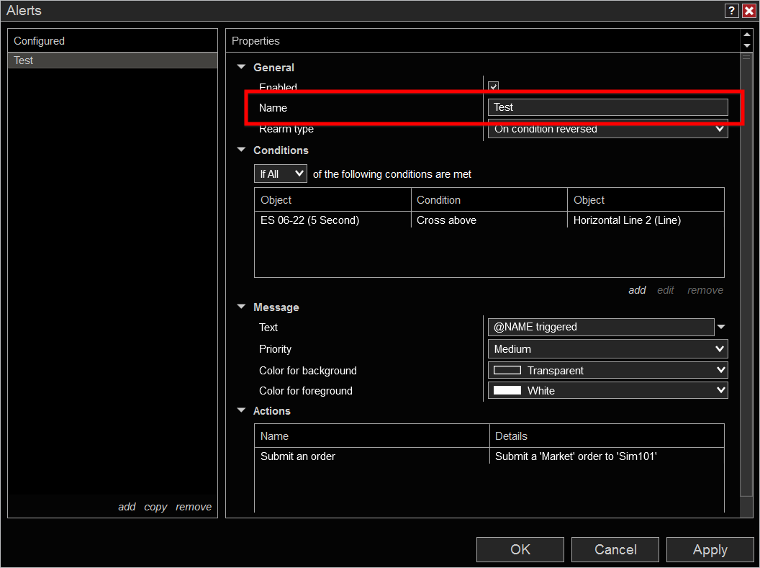Viewport: 760px width, 568px height.
Task: Click remove in the Configured panel
Action: pos(194,507)
